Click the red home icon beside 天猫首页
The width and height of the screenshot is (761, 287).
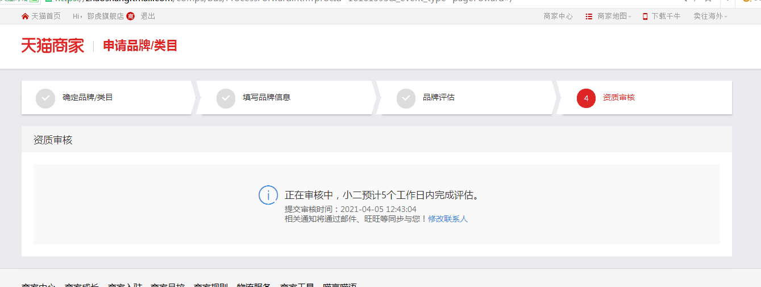click(25, 16)
